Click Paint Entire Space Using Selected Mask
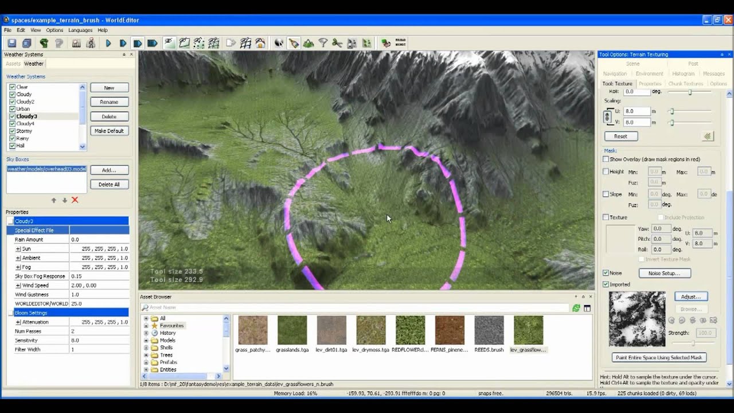This screenshot has width=734, height=413. (x=659, y=357)
